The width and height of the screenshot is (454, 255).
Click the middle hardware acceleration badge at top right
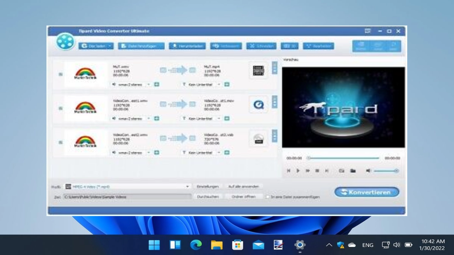pyautogui.click(x=377, y=46)
